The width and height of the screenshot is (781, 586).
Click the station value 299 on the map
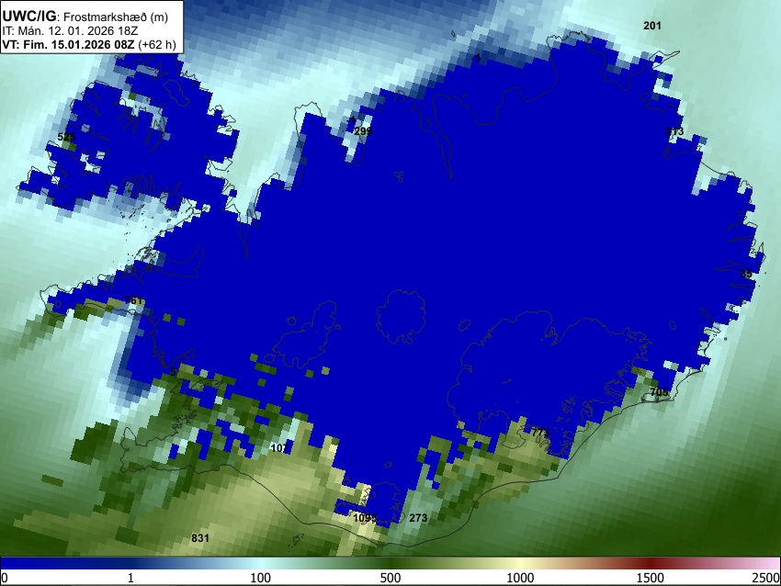[363, 131]
